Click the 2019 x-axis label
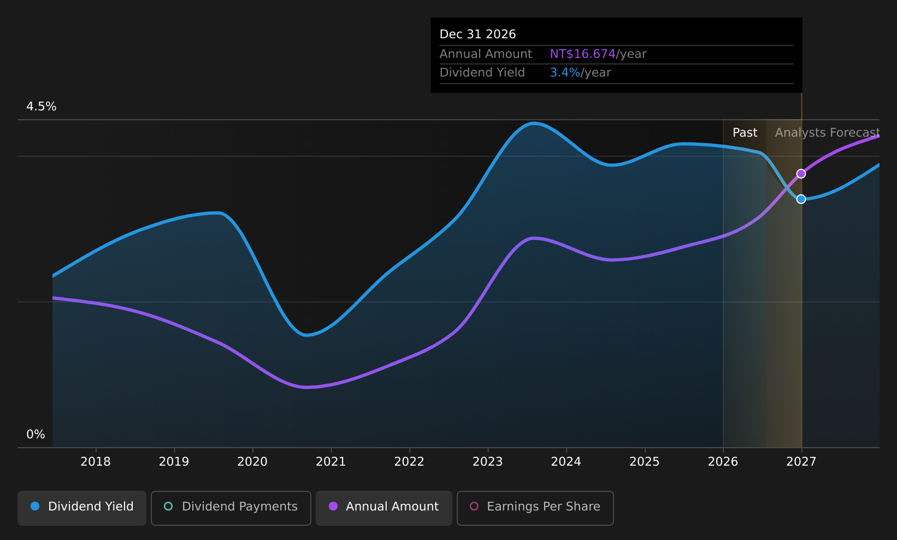Viewport: 897px width, 540px height. pyautogui.click(x=174, y=462)
